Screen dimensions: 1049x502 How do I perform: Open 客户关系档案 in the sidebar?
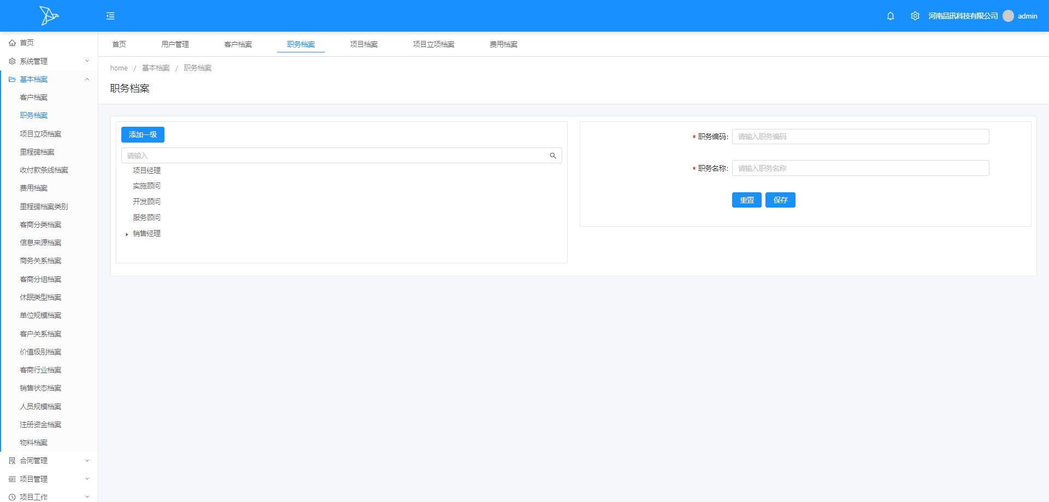(x=41, y=334)
